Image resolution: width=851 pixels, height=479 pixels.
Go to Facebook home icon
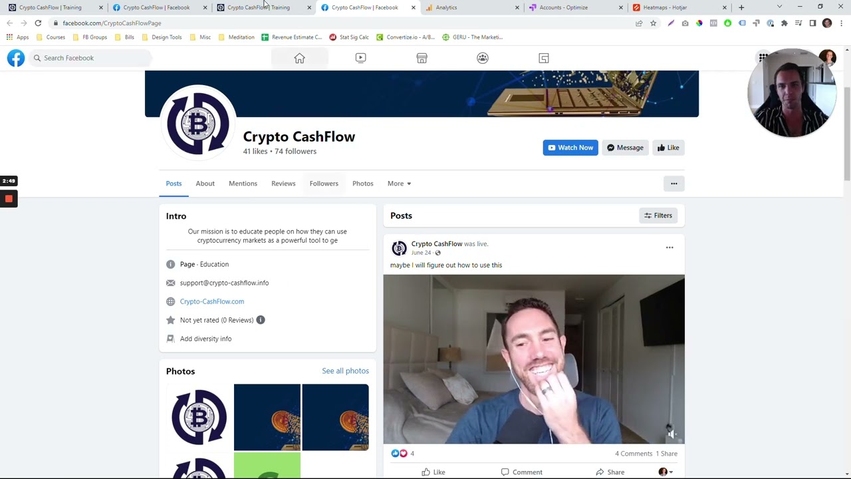click(299, 58)
